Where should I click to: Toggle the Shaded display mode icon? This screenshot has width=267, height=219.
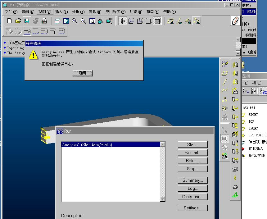[157, 21]
